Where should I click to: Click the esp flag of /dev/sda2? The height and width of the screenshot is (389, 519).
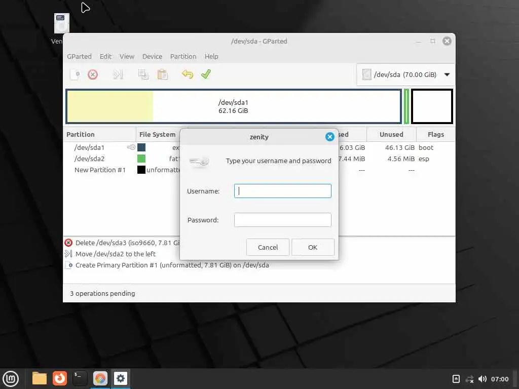click(x=424, y=159)
